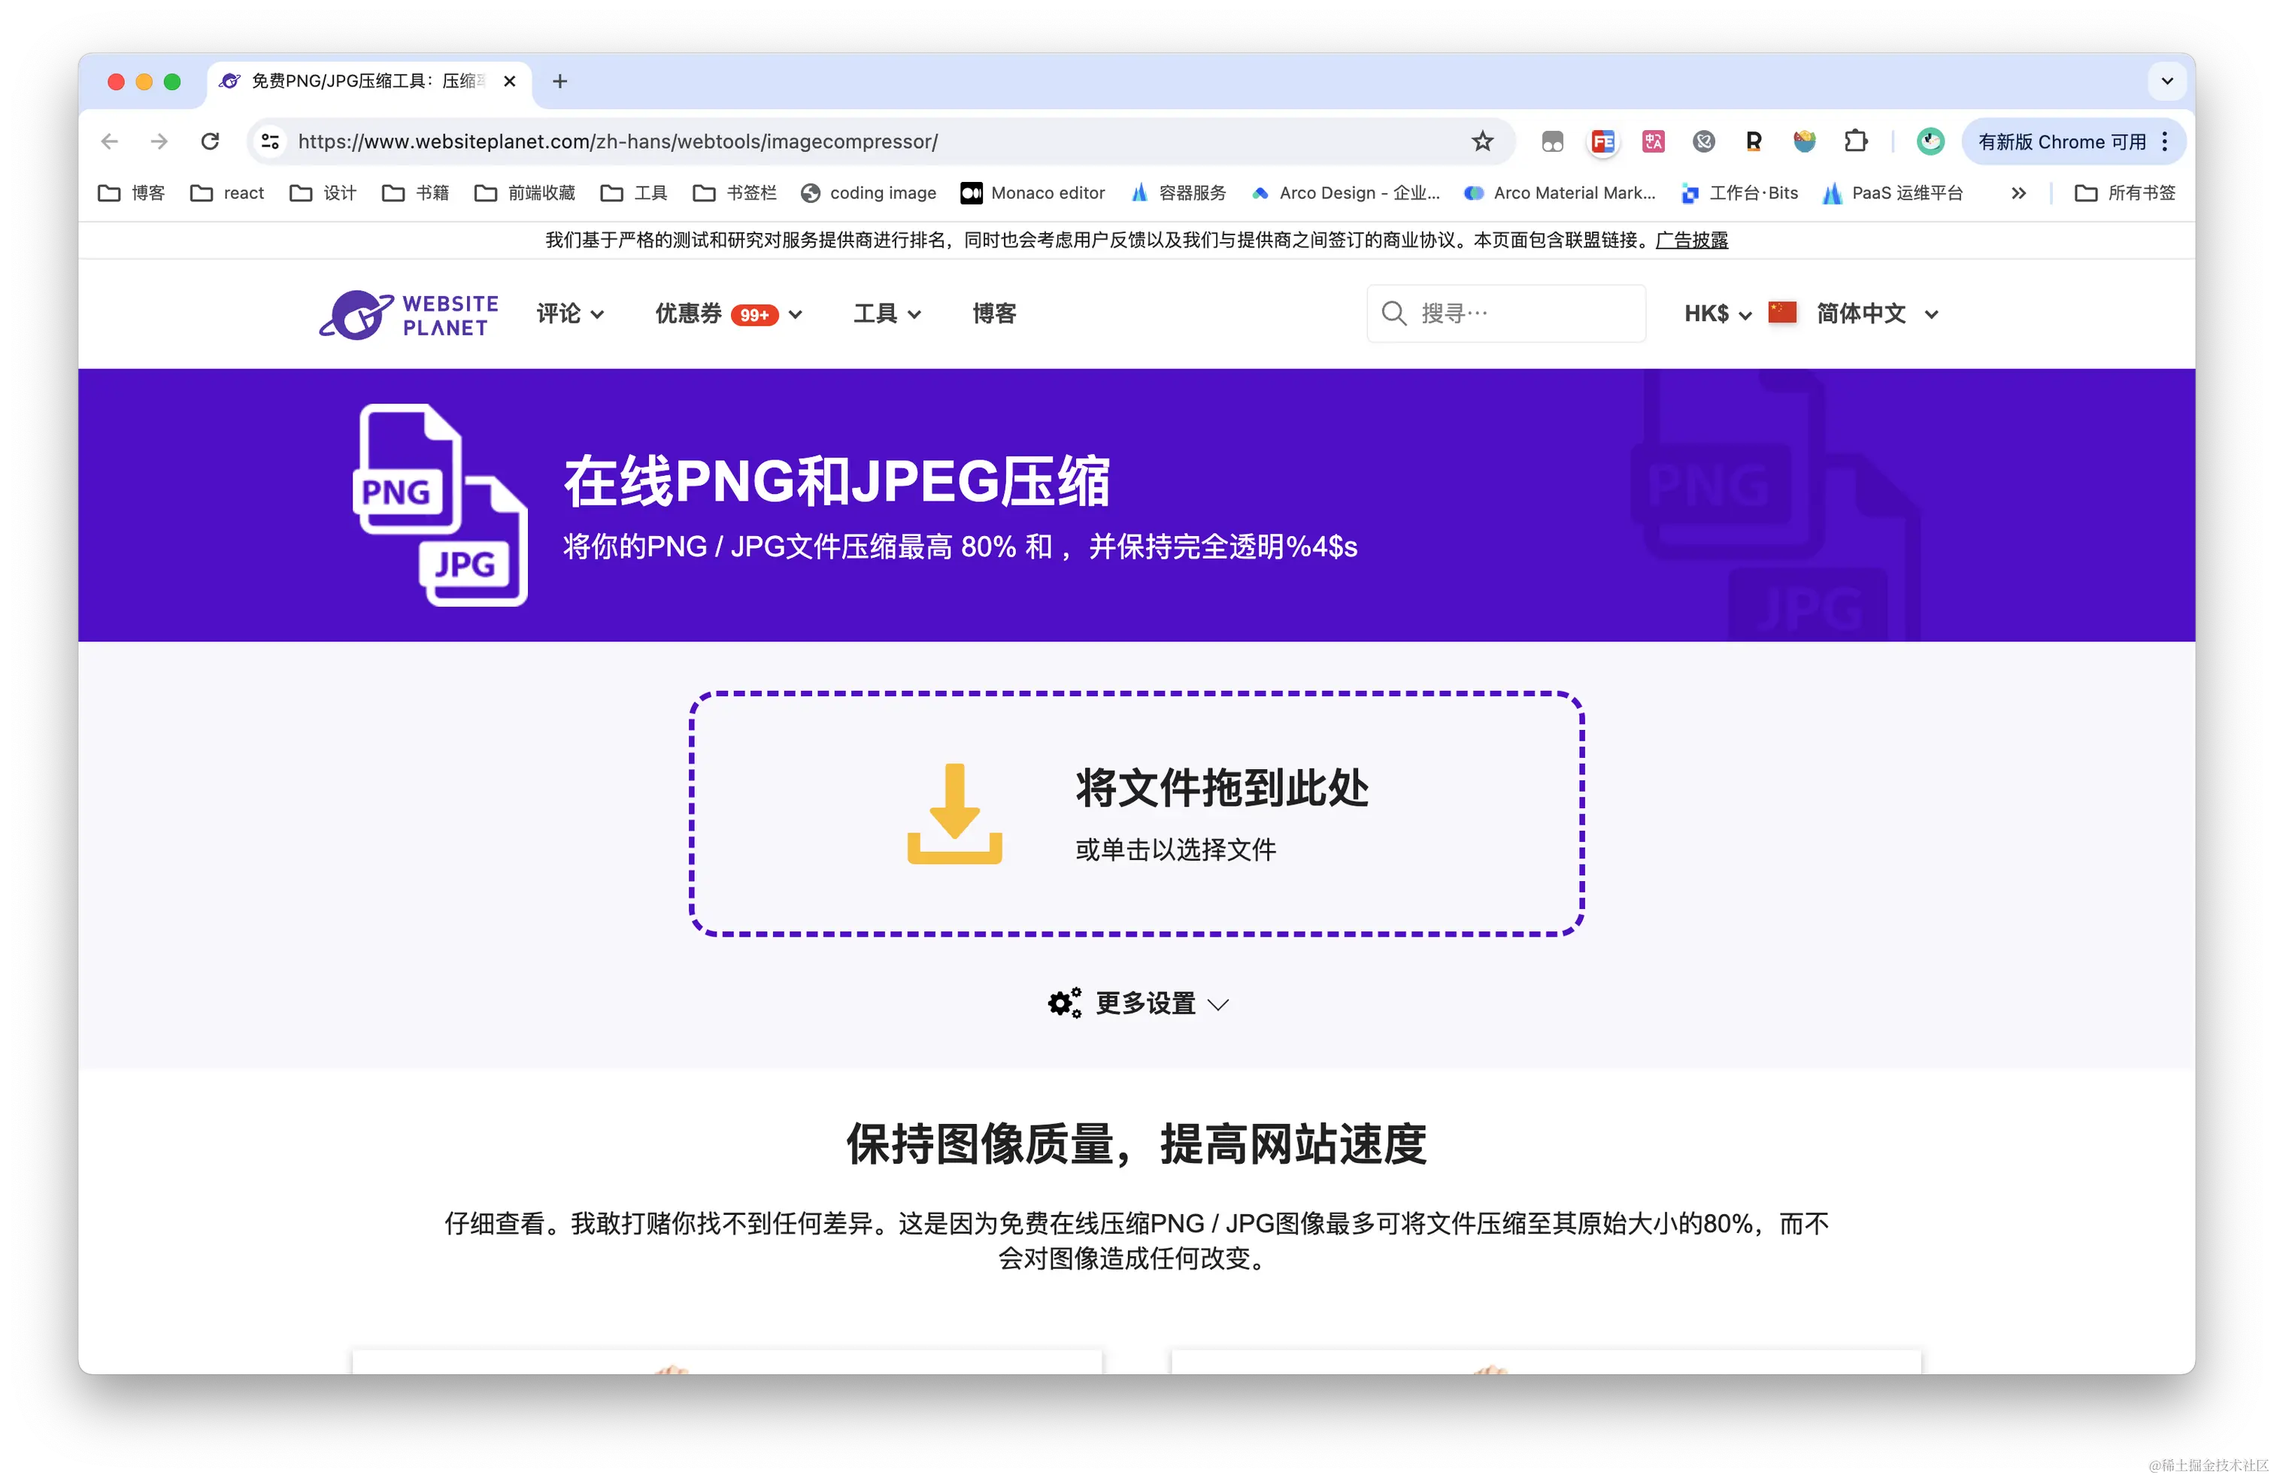This screenshot has height=1478, width=2274.
Task: Click the browser back arrow
Action: pyautogui.click(x=109, y=141)
